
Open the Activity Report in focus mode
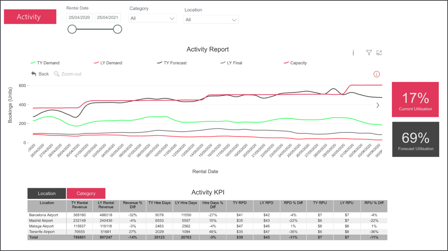click(x=379, y=53)
